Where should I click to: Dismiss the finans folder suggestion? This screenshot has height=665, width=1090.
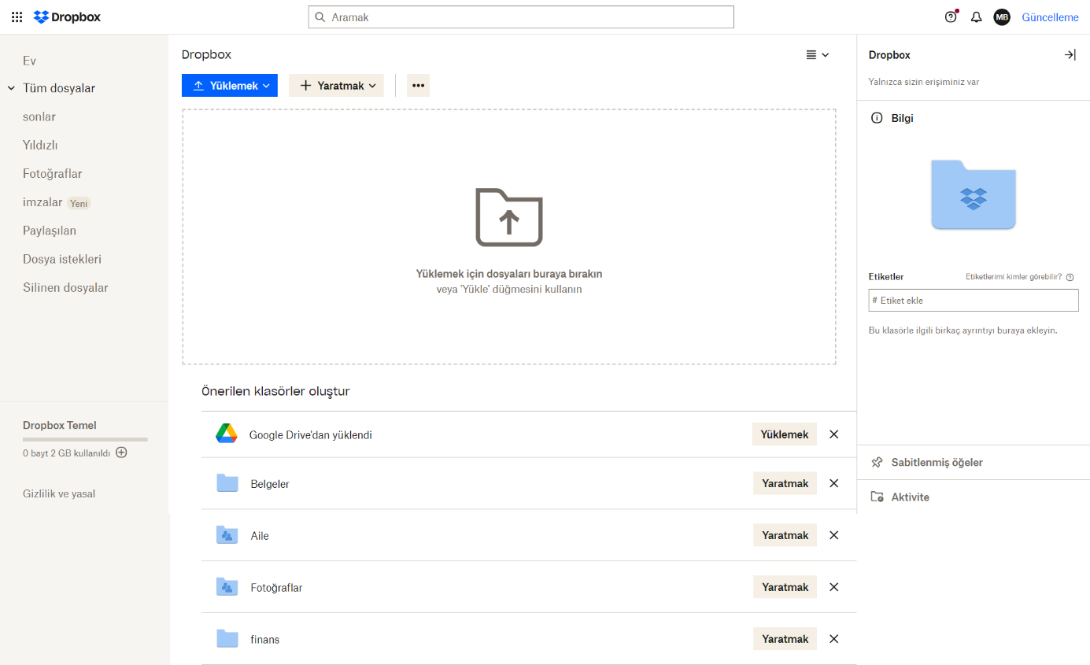click(x=834, y=639)
